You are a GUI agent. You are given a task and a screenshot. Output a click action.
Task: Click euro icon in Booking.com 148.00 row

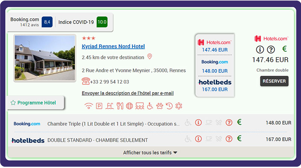[239, 122]
